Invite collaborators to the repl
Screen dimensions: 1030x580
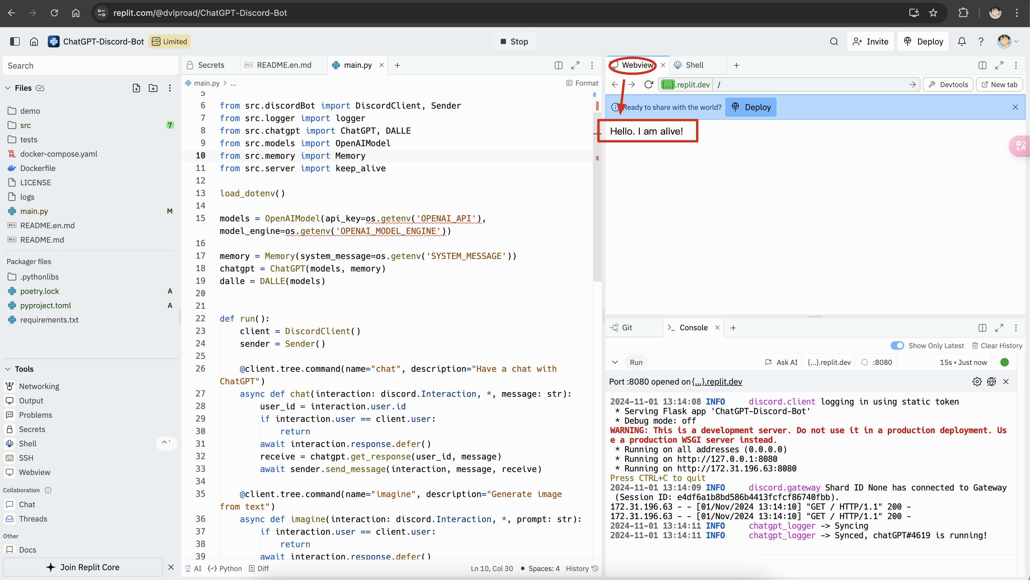[x=871, y=41]
